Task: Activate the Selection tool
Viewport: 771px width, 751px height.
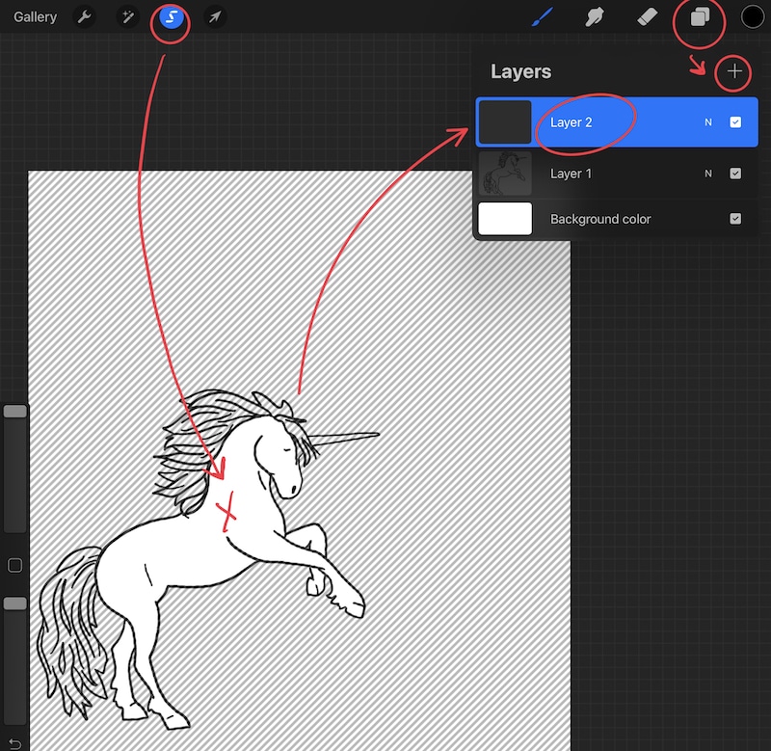Action: (170, 16)
